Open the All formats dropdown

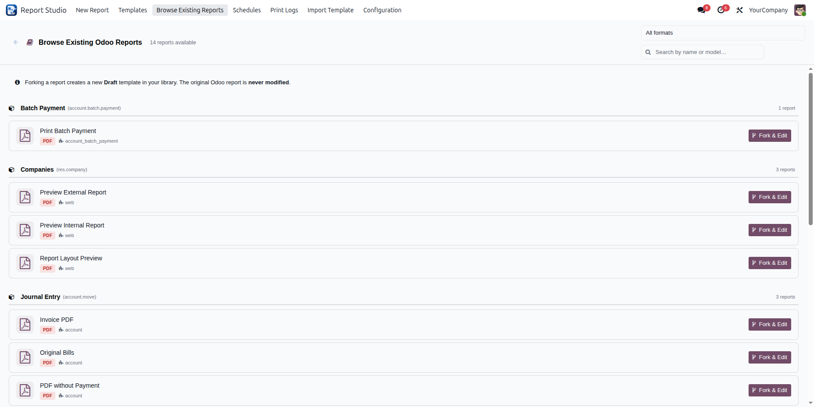(723, 33)
